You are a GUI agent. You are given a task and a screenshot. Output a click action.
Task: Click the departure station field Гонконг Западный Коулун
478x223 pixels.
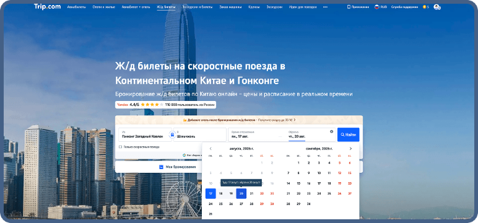145,134
